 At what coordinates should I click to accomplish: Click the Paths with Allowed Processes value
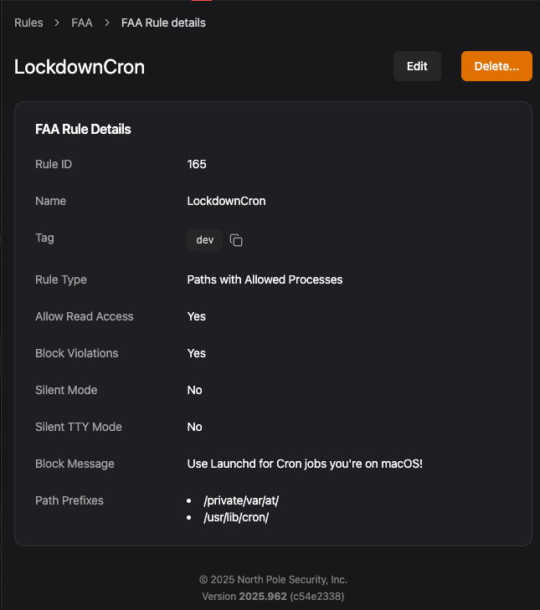pos(265,279)
